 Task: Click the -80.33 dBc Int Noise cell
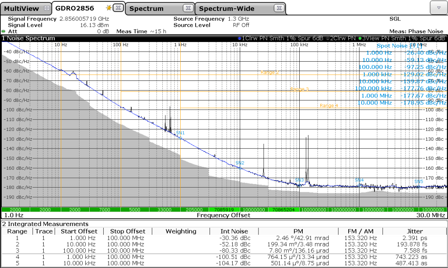coord(235,251)
